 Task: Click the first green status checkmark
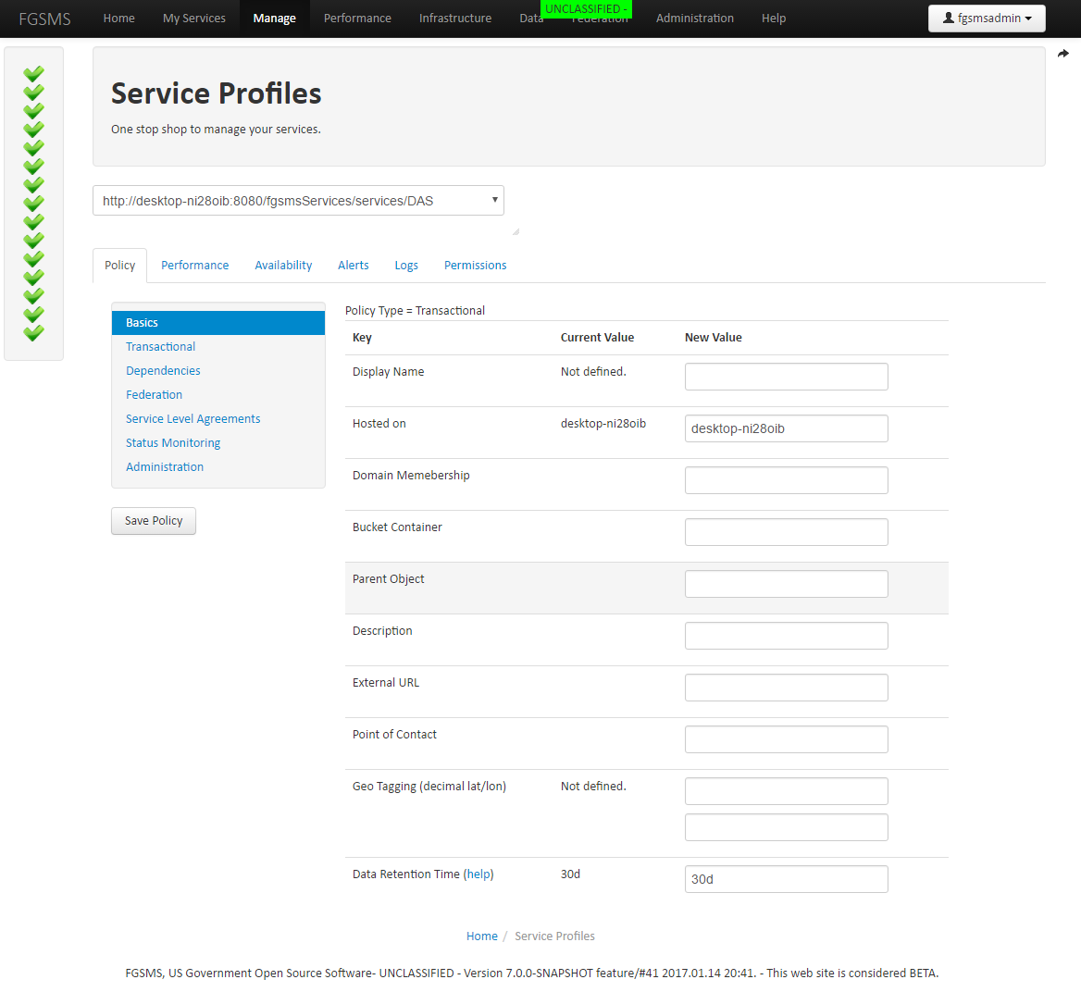point(33,73)
